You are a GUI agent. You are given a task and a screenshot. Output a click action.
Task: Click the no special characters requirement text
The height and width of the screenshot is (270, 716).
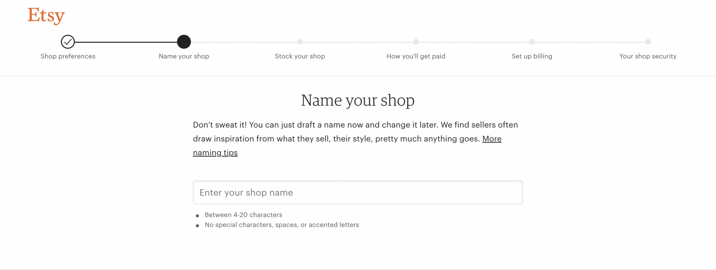[282, 225]
